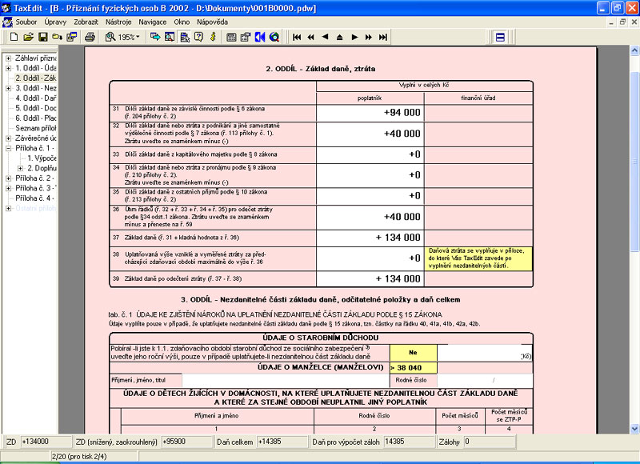
Task: Jump to the last page
Action: coord(383,37)
